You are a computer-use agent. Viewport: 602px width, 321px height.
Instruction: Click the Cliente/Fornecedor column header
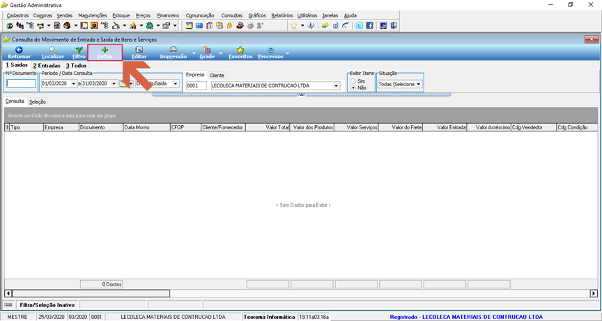pos(223,127)
